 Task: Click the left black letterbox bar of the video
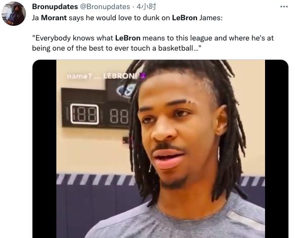44,149
